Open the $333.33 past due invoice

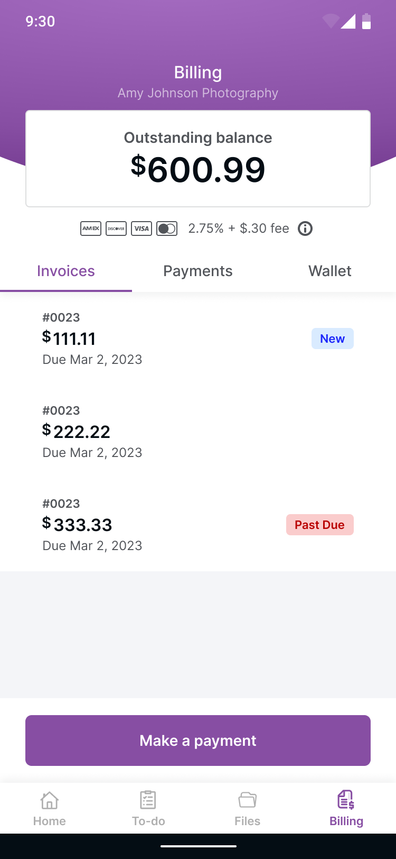[x=158, y=525]
